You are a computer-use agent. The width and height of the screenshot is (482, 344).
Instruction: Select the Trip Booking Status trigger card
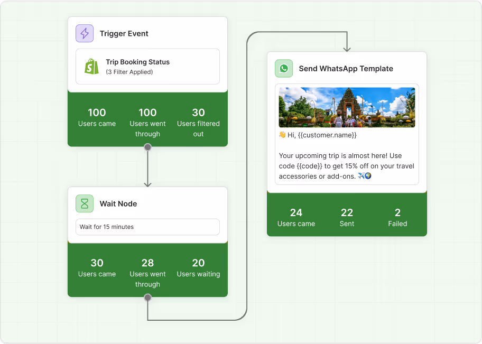pyautogui.click(x=147, y=67)
